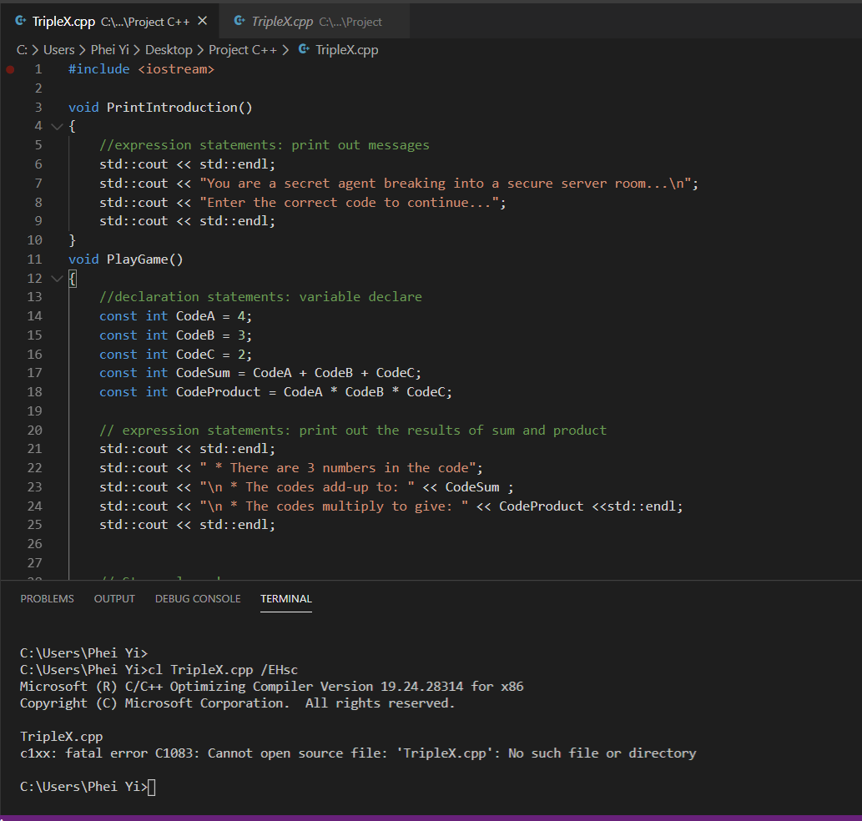Close the active TripleX.cpp editor tab

pos(203,21)
